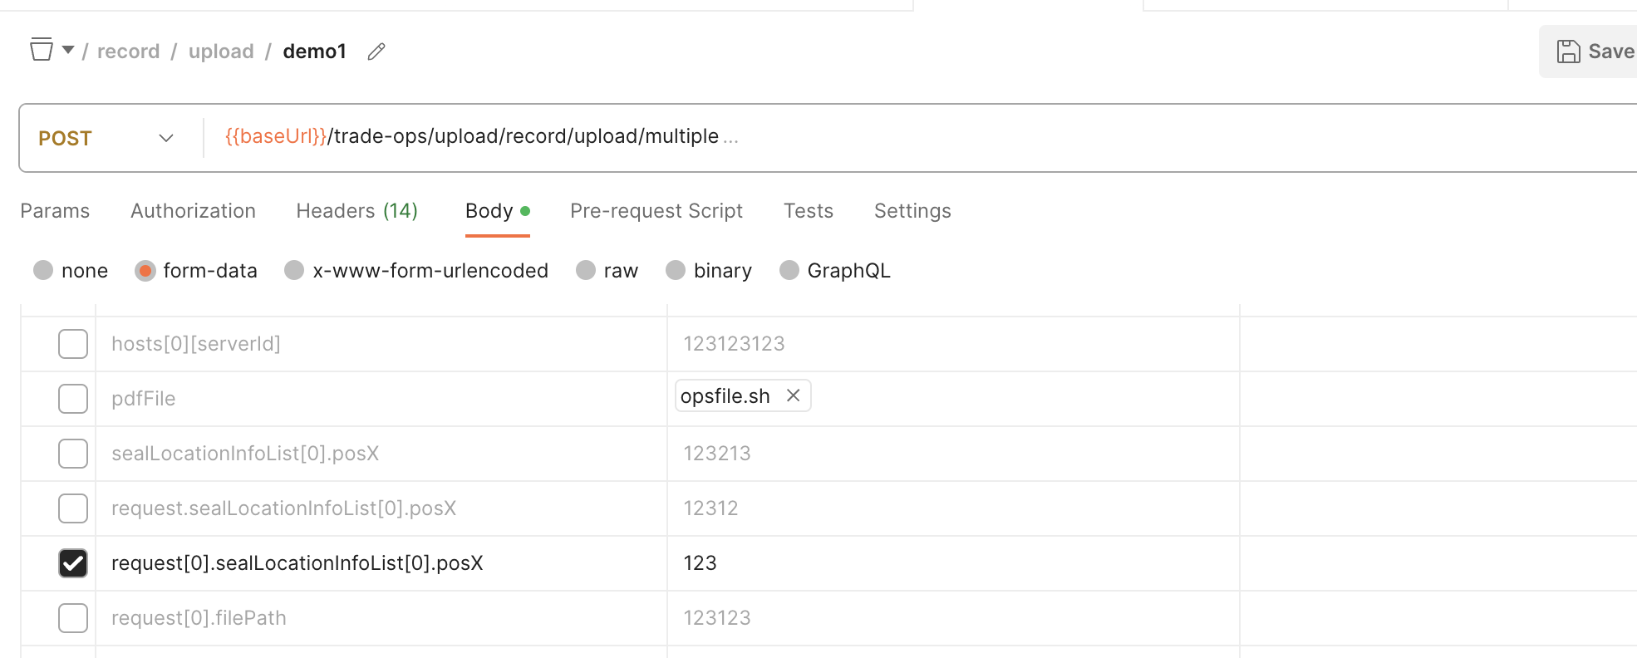This screenshot has height=658, width=1637.
Task: Click the value 123213
Action: pos(717,454)
